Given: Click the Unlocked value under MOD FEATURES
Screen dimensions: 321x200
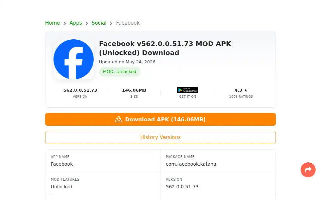Looking at the screenshot, I should tap(62, 187).
